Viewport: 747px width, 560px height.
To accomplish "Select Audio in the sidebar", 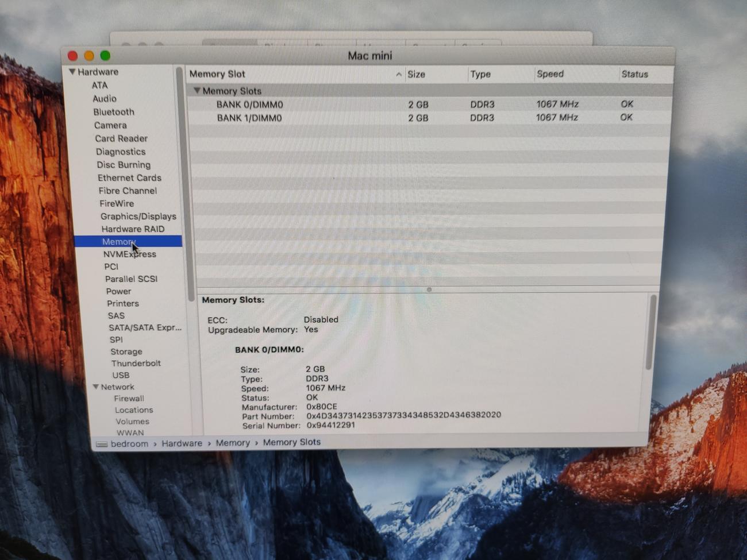I will pyautogui.click(x=105, y=99).
